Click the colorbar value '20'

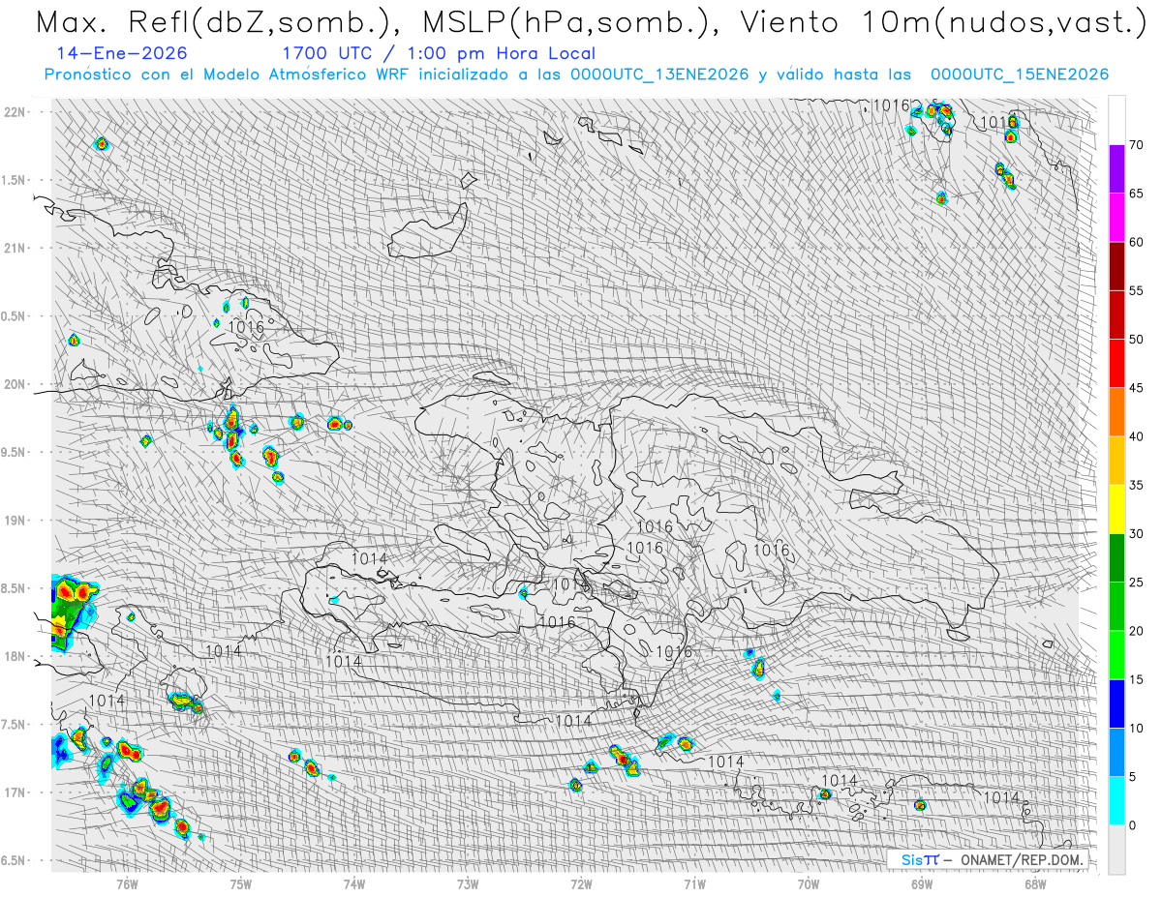pos(1136,631)
